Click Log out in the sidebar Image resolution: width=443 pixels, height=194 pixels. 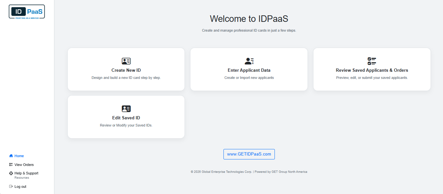(20, 186)
